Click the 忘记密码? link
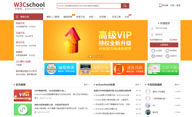 (173, 40)
